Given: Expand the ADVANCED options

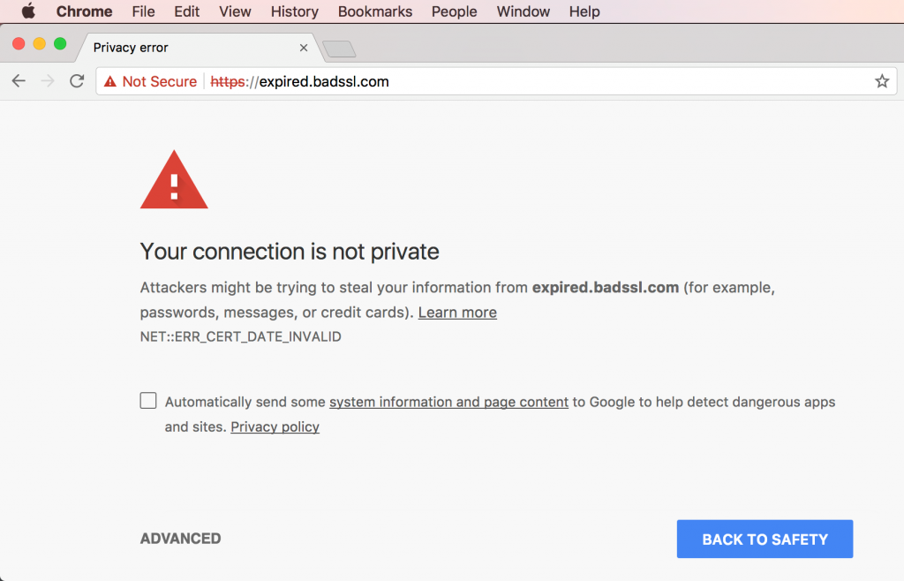Looking at the screenshot, I should [x=180, y=539].
